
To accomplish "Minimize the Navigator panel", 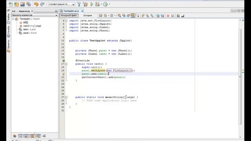I will pos(56,11).
